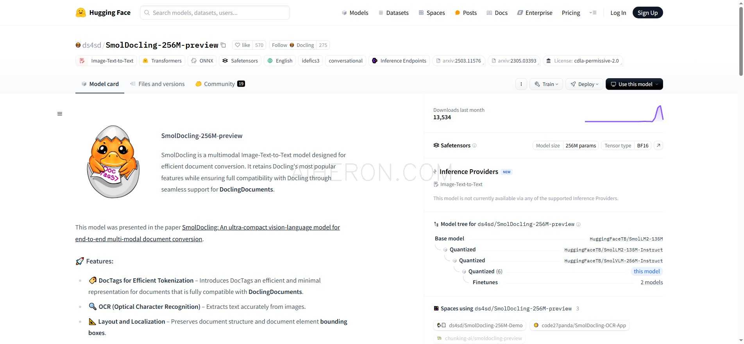Click the like heart button
Image resolution: width=744 pixels, height=344 pixels.
(242, 45)
